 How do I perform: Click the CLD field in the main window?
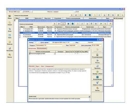click(99, 12)
